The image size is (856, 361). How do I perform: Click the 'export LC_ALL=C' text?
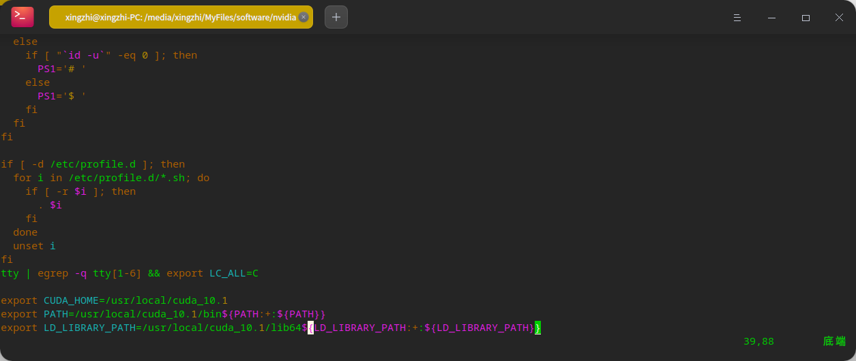(x=212, y=273)
